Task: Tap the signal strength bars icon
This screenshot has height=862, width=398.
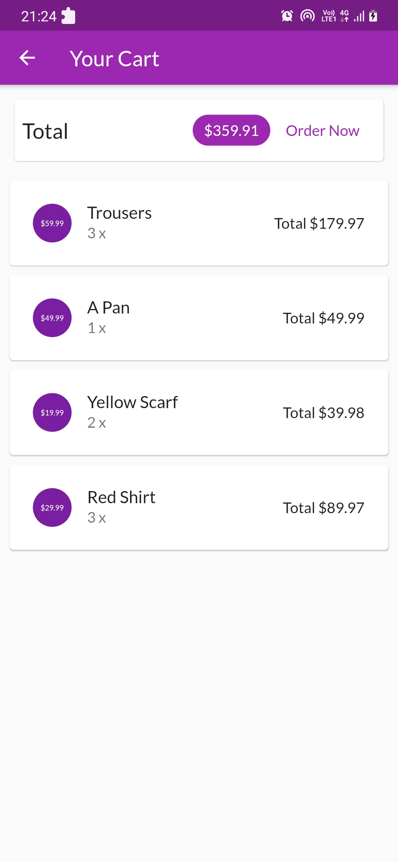Action: click(359, 16)
